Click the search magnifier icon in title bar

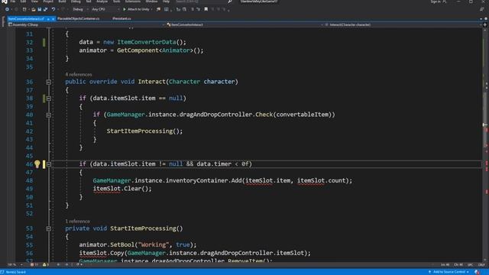(x=230, y=2)
